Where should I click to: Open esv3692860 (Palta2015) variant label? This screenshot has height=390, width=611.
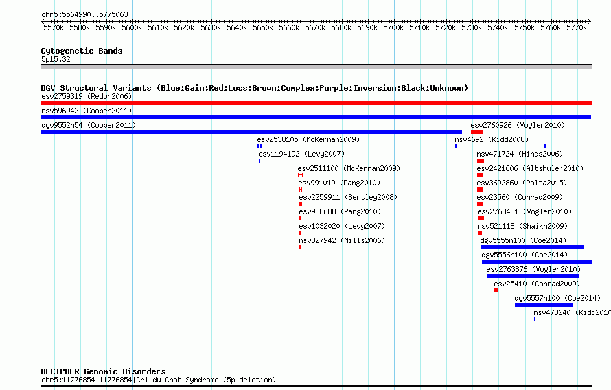[x=522, y=183]
